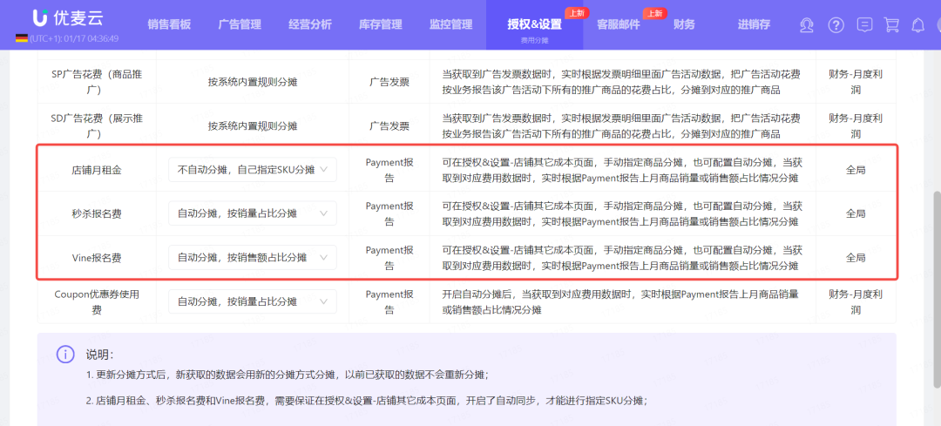This screenshot has width=941, height=426.
Task: Open the 广告管理 menu
Action: pyautogui.click(x=240, y=24)
